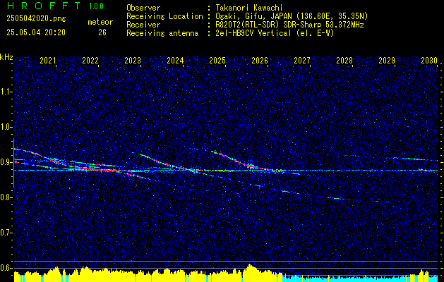The width and height of the screenshot is (444, 282).
Task: Click the 2el-HB9CV Vertical antenna text
Action: [274, 33]
